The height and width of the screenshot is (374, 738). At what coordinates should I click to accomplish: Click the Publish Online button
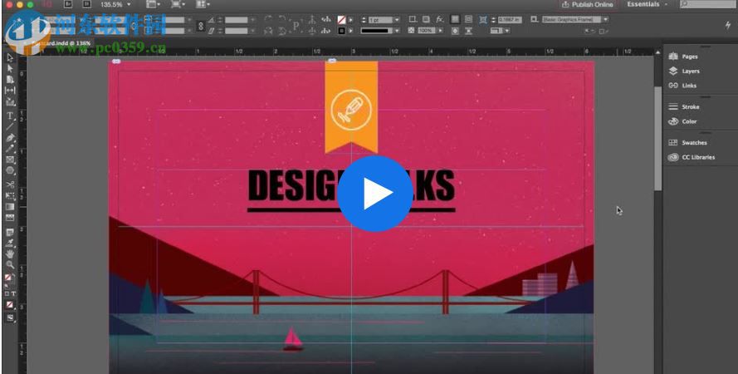point(588,4)
